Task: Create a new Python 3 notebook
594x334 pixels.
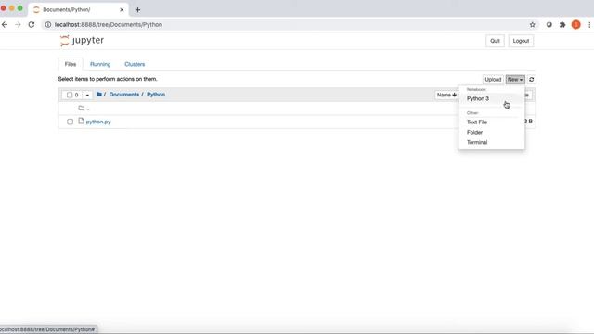Action: (491, 99)
